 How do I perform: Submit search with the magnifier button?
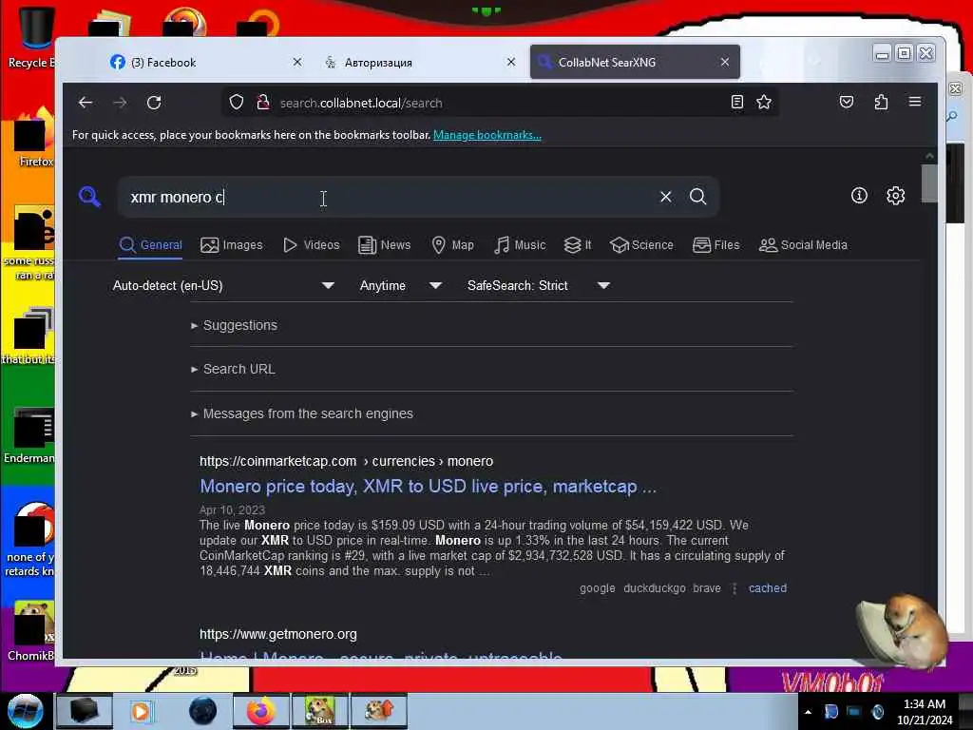pyautogui.click(x=698, y=197)
